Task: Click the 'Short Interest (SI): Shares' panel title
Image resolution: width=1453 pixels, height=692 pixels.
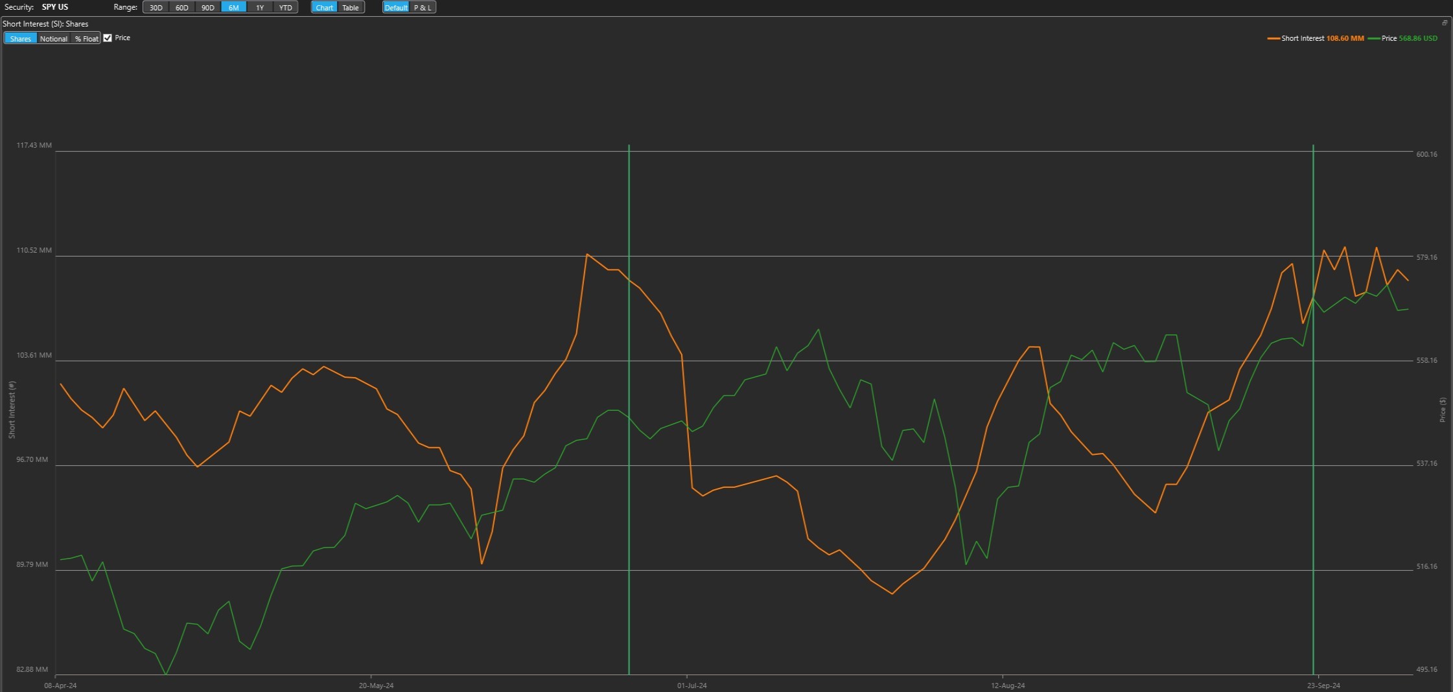Action: click(x=45, y=24)
